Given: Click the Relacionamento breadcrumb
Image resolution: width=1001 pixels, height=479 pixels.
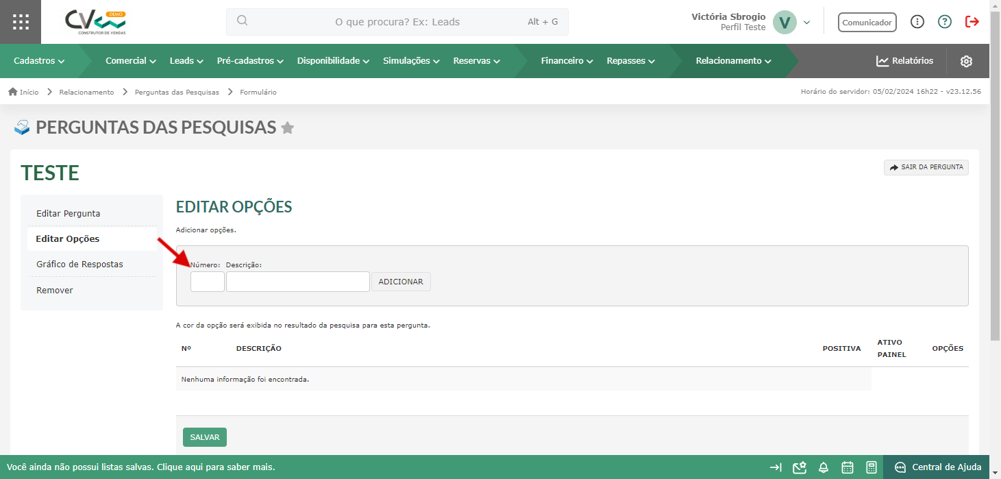Looking at the screenshot, I should [86, 92].
